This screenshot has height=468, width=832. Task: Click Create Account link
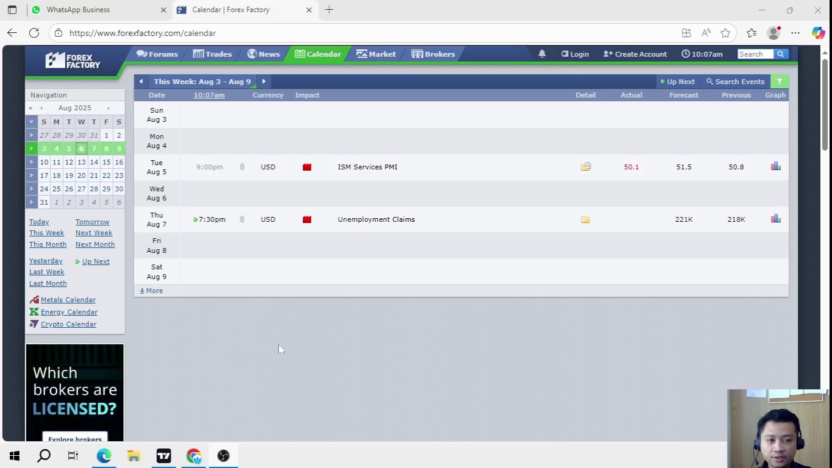click(x=635, y=54)
